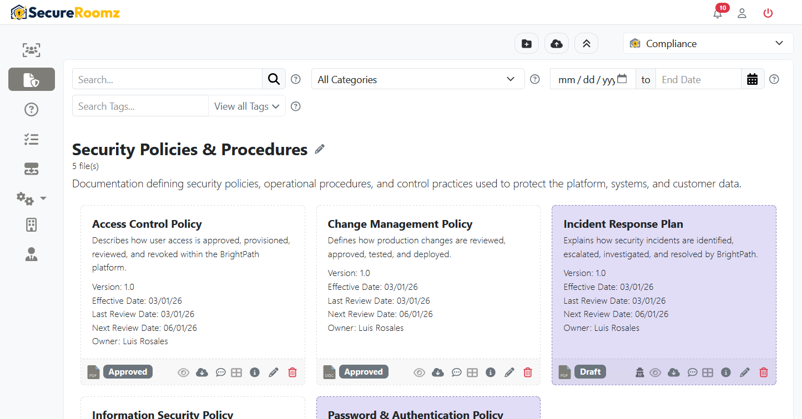Click the Approved badge on Access Control Policy
The image size is (802, 419).
coord(128,372)
